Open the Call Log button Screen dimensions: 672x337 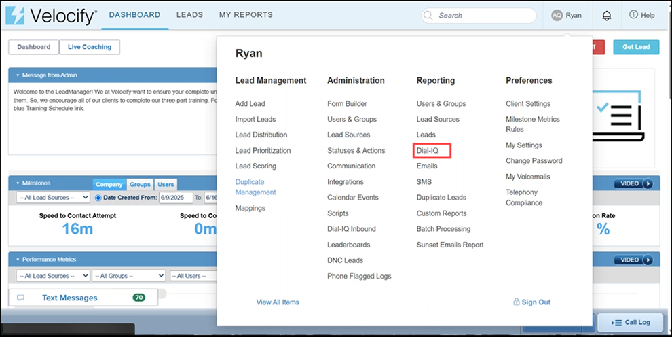(631, 323)
